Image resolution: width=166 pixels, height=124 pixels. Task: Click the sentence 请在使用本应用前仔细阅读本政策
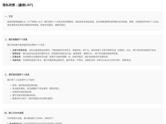pos(23,25)
